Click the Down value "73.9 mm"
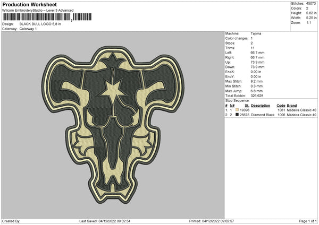 coord(257,67)
